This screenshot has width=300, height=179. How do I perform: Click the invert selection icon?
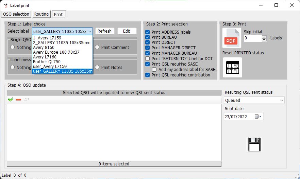point(26,100)
